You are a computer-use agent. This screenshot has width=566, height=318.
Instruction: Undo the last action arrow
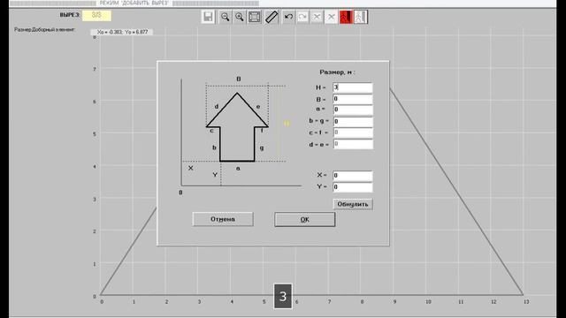(x=288, y=17)
